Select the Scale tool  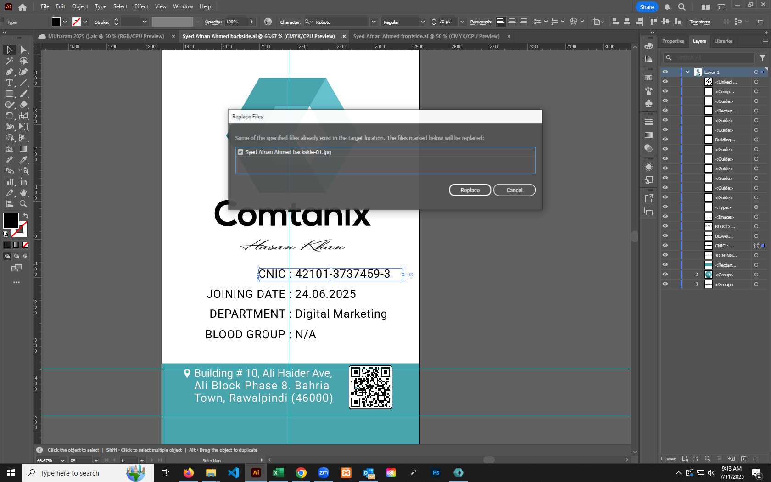tap(24, 116)
